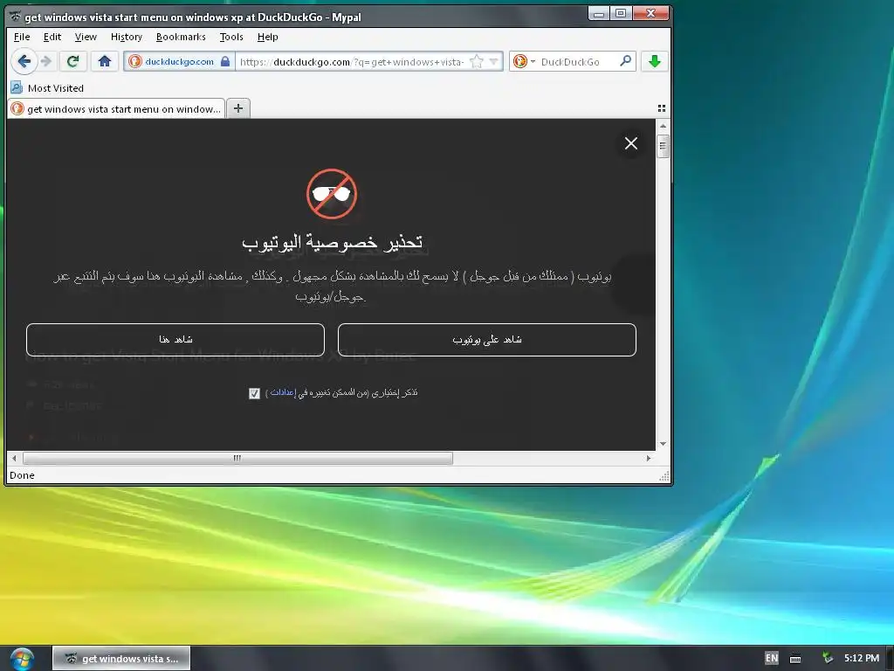Expand the address bar history dropdown arrow

coord(494,61)
